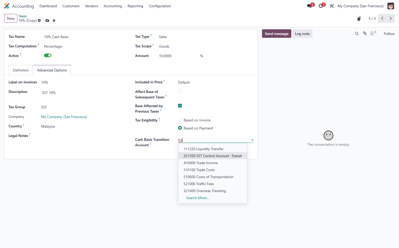Select 221350 SST Control Account -Transit
The width and height of the screenshot is (399, 248).
click(213, 156)
